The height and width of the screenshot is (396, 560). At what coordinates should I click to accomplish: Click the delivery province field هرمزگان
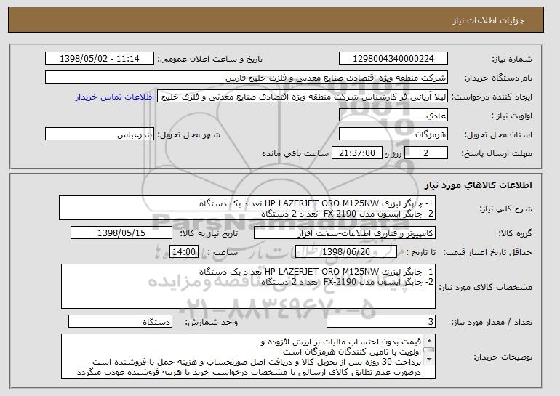tap(393, 134)
